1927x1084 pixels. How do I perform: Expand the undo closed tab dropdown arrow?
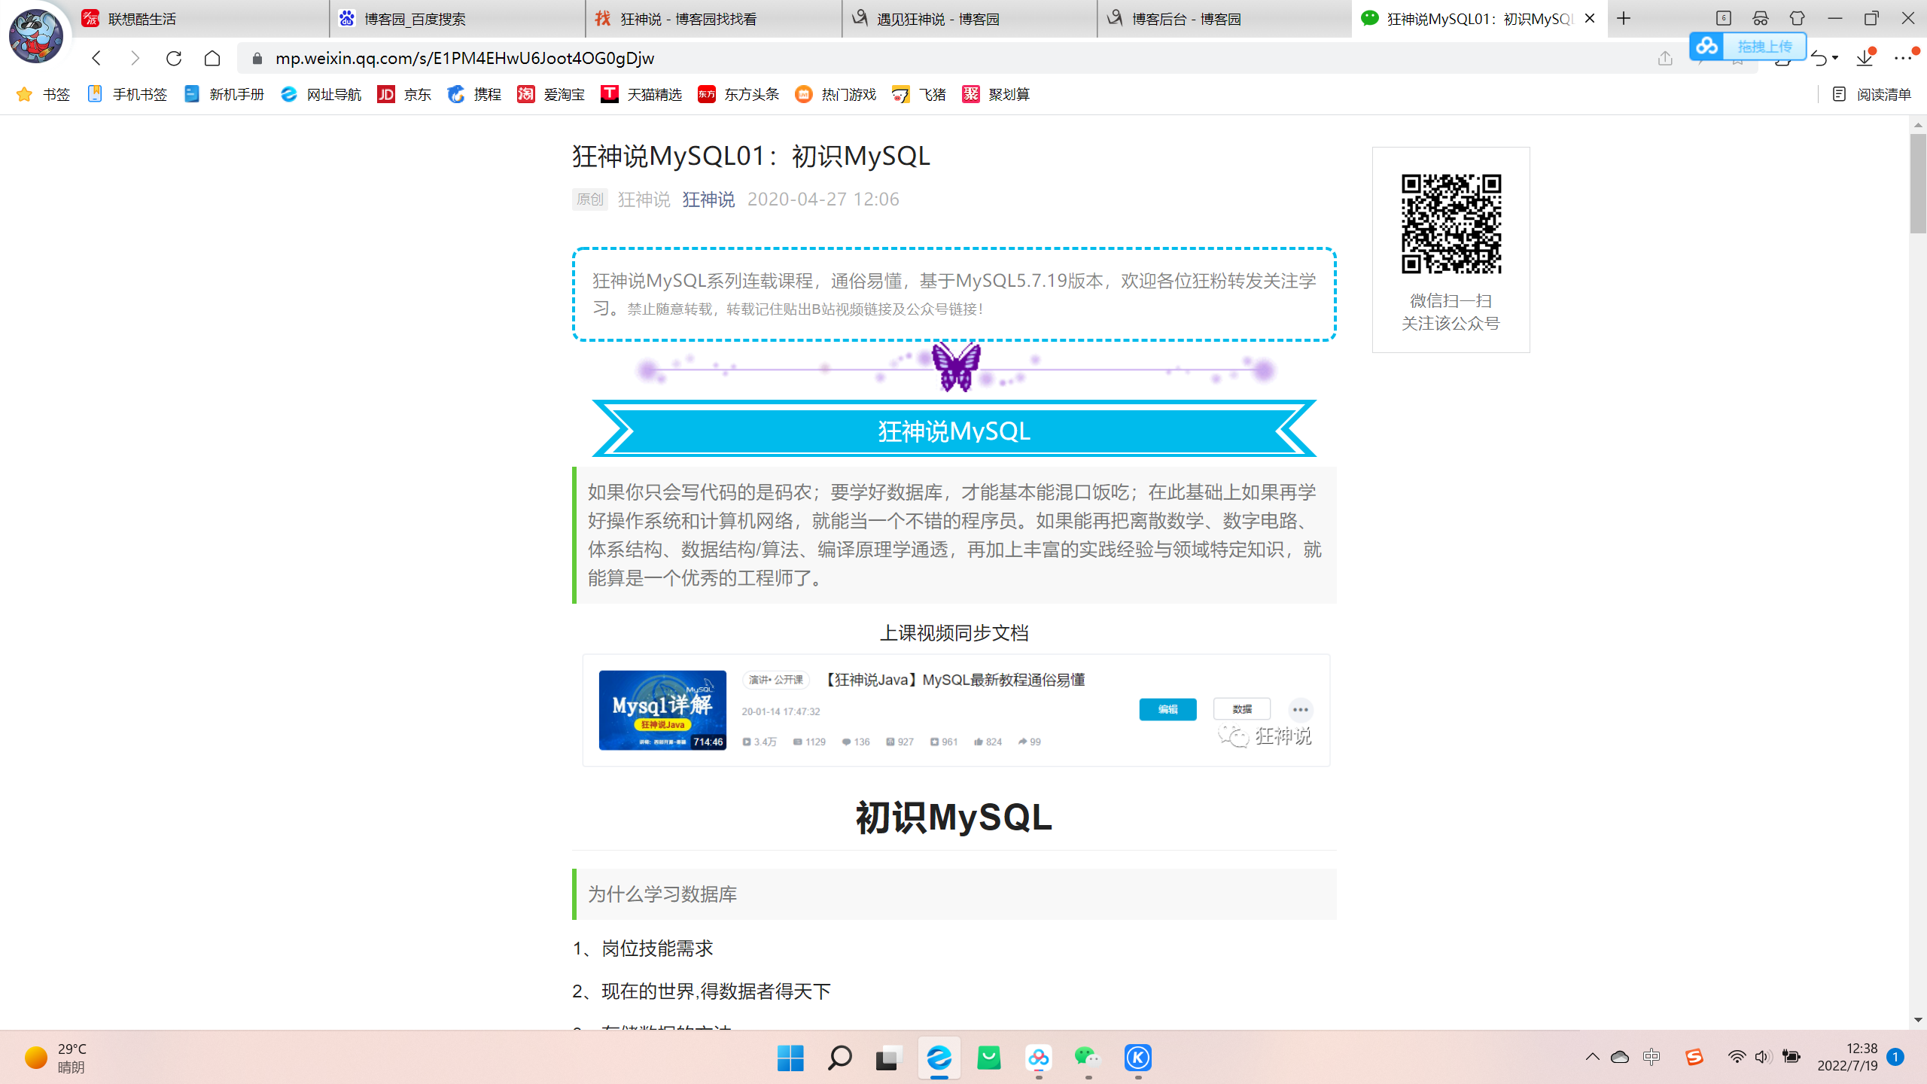(x=1835, y=58)
